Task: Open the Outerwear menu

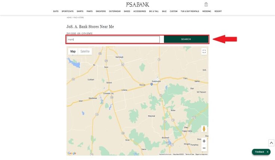Action: click(x=115, y=11)
